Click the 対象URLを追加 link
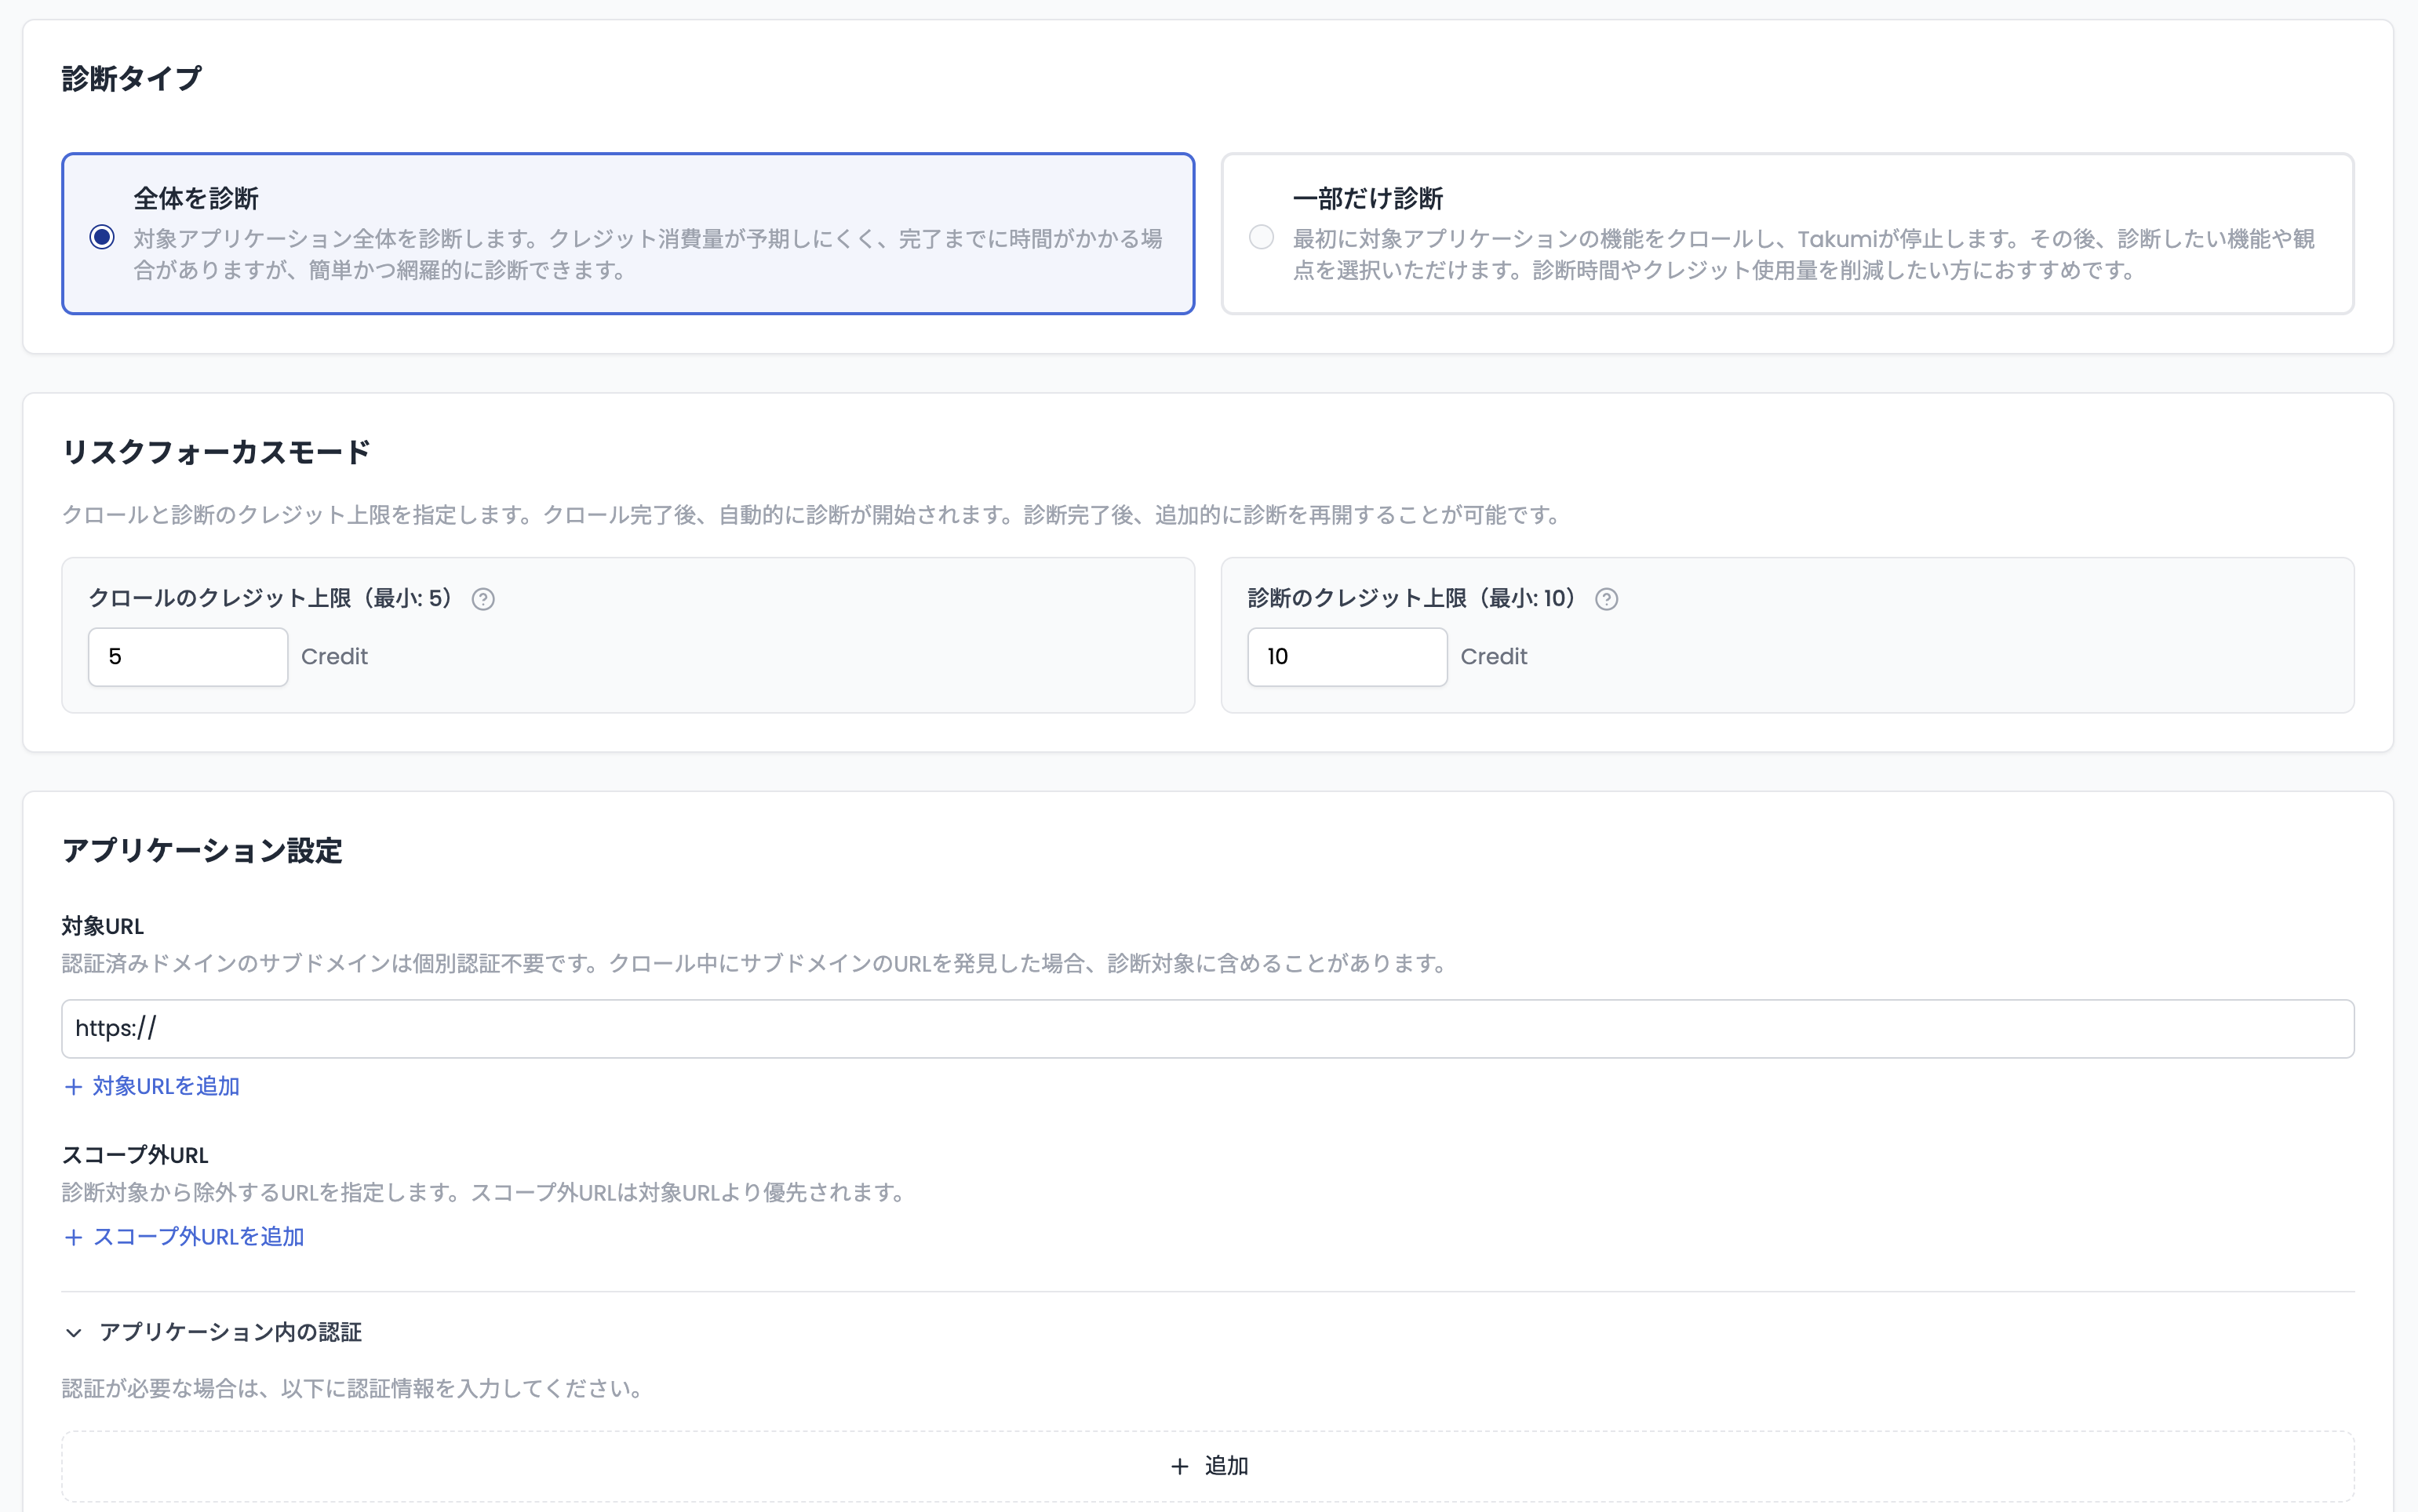The width and height of the screenshot is (2418, 1512). 165,1085
